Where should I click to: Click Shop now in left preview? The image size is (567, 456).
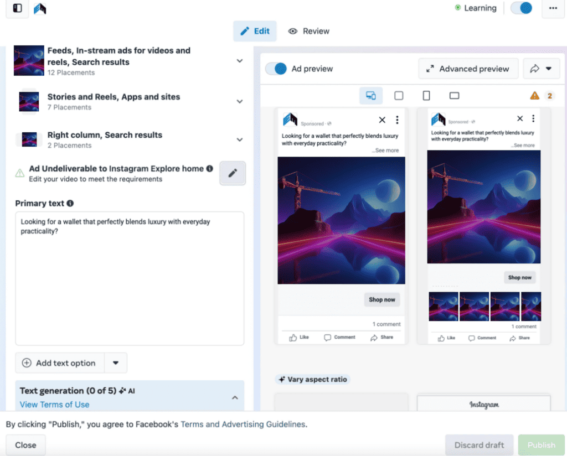point(382,299)
